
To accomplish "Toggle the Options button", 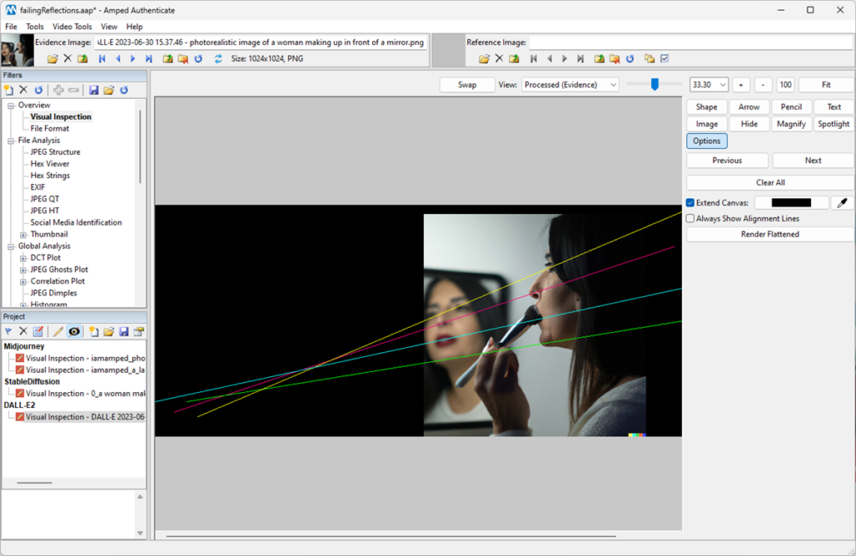I will (x=706, y=141).
